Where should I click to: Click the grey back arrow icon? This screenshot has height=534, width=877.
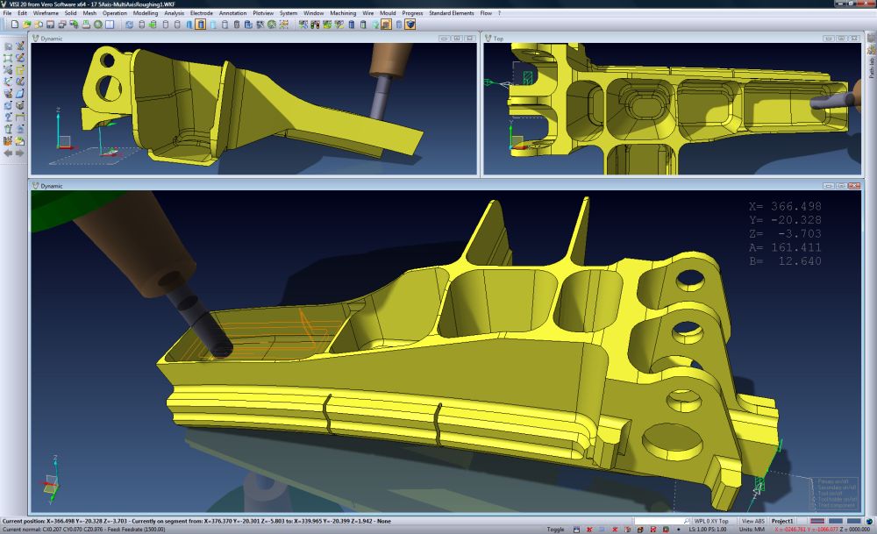[x=8, y=153]
